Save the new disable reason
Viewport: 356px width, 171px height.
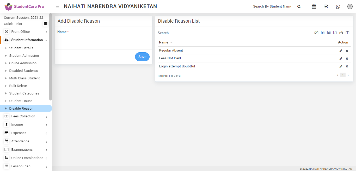(x=142, y=57)
